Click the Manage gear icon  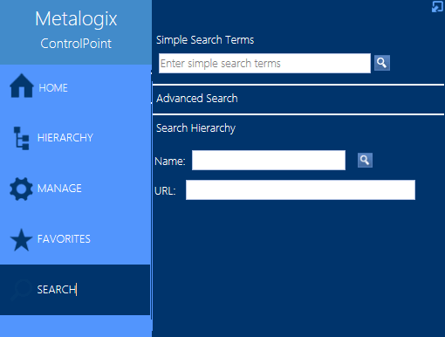click(x=21, y=189)
